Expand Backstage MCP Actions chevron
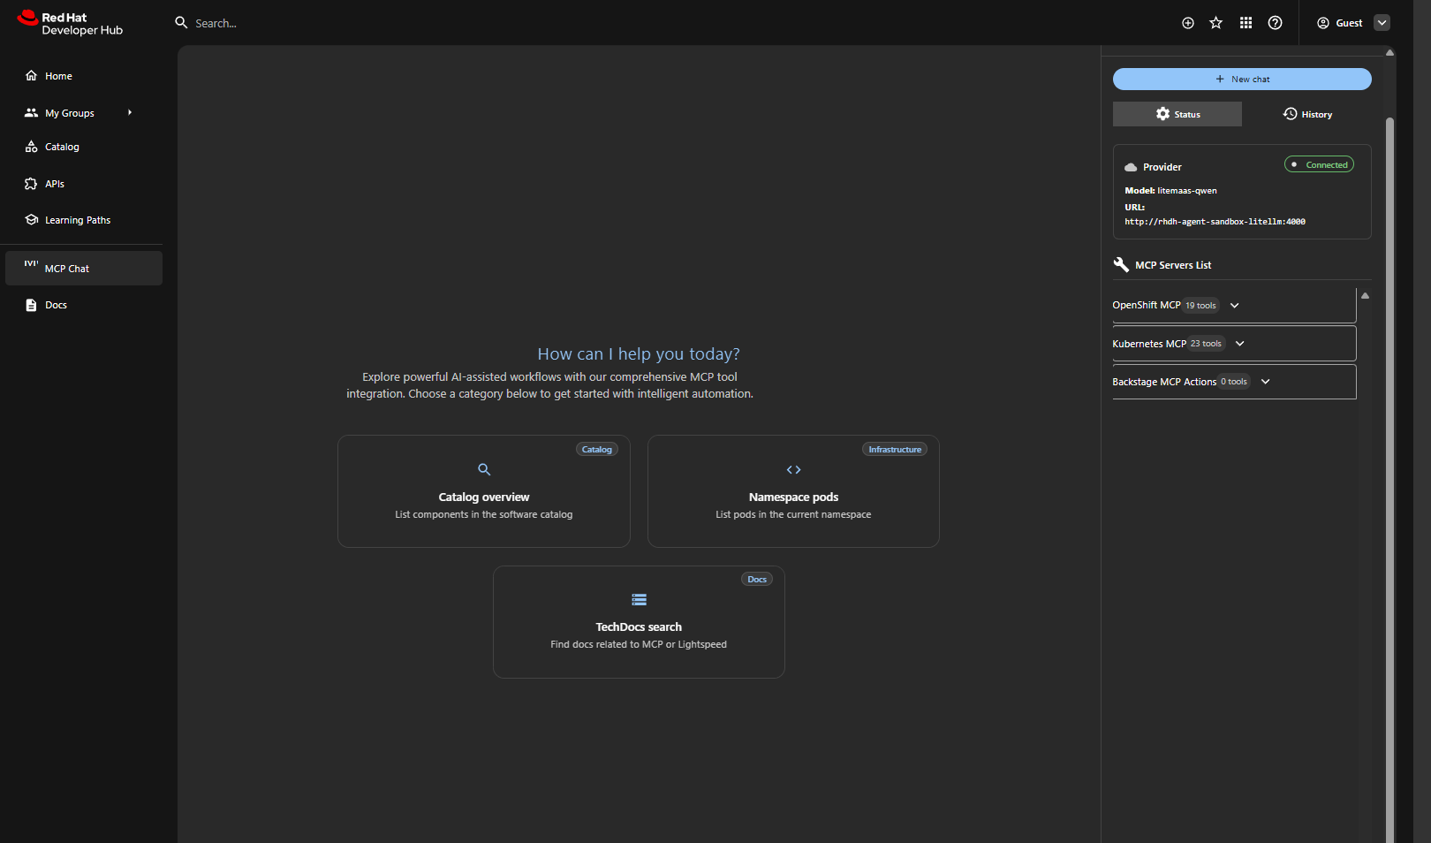The image size is (1431, 843). (x=1266, y=382)
